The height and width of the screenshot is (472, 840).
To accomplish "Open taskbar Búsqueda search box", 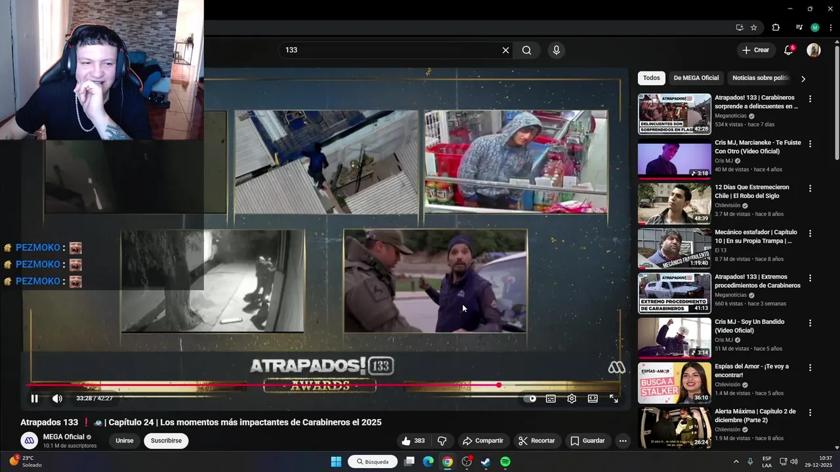I will click(373, 462).
